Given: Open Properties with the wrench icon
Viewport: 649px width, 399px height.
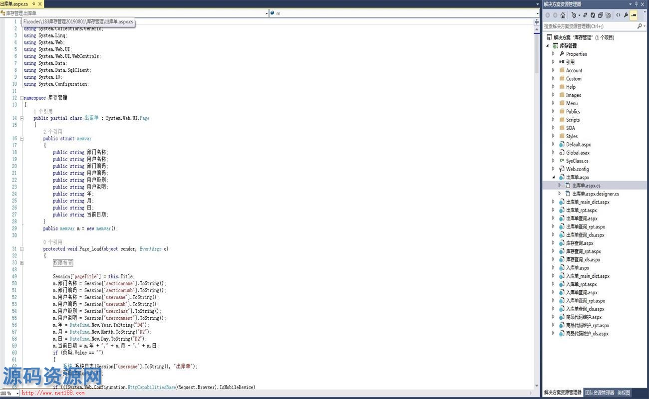Looking at the screenshot, I should [626, 15].
